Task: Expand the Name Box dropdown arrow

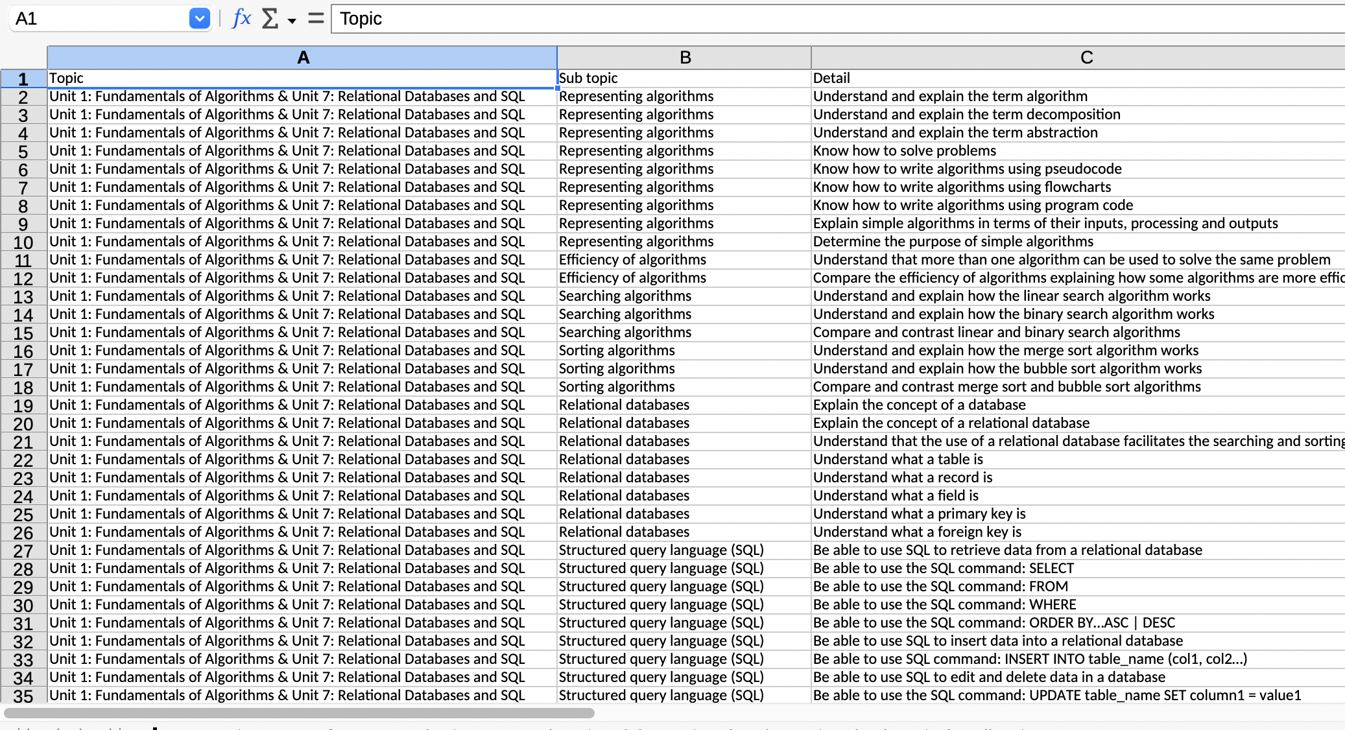Action: coord(200,19)
